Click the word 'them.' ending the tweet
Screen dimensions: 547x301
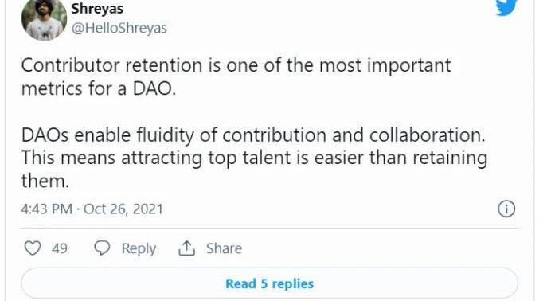click(x=45, y=181)
